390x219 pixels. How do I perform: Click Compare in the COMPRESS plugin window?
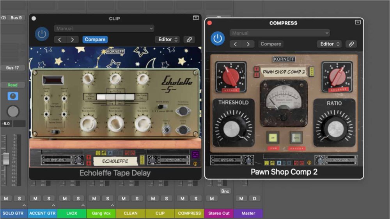(271, 44)
